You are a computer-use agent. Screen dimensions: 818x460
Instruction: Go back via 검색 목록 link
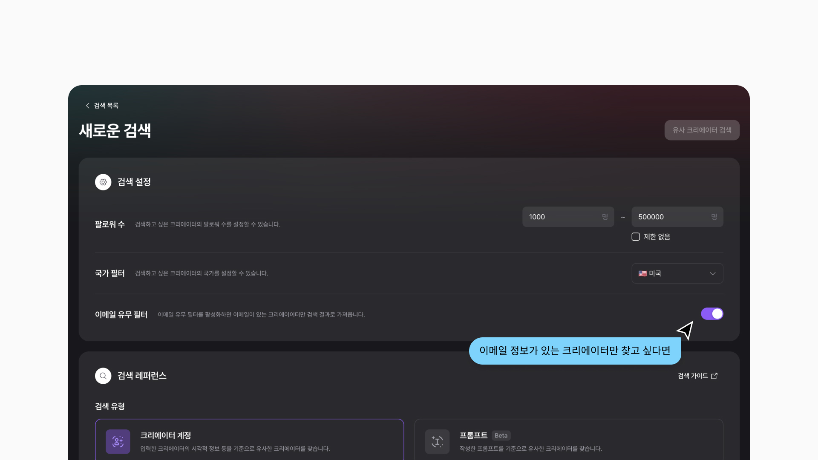click(x=106, y=106)
